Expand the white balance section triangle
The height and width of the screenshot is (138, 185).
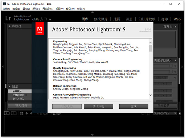[x=175, y=72]
